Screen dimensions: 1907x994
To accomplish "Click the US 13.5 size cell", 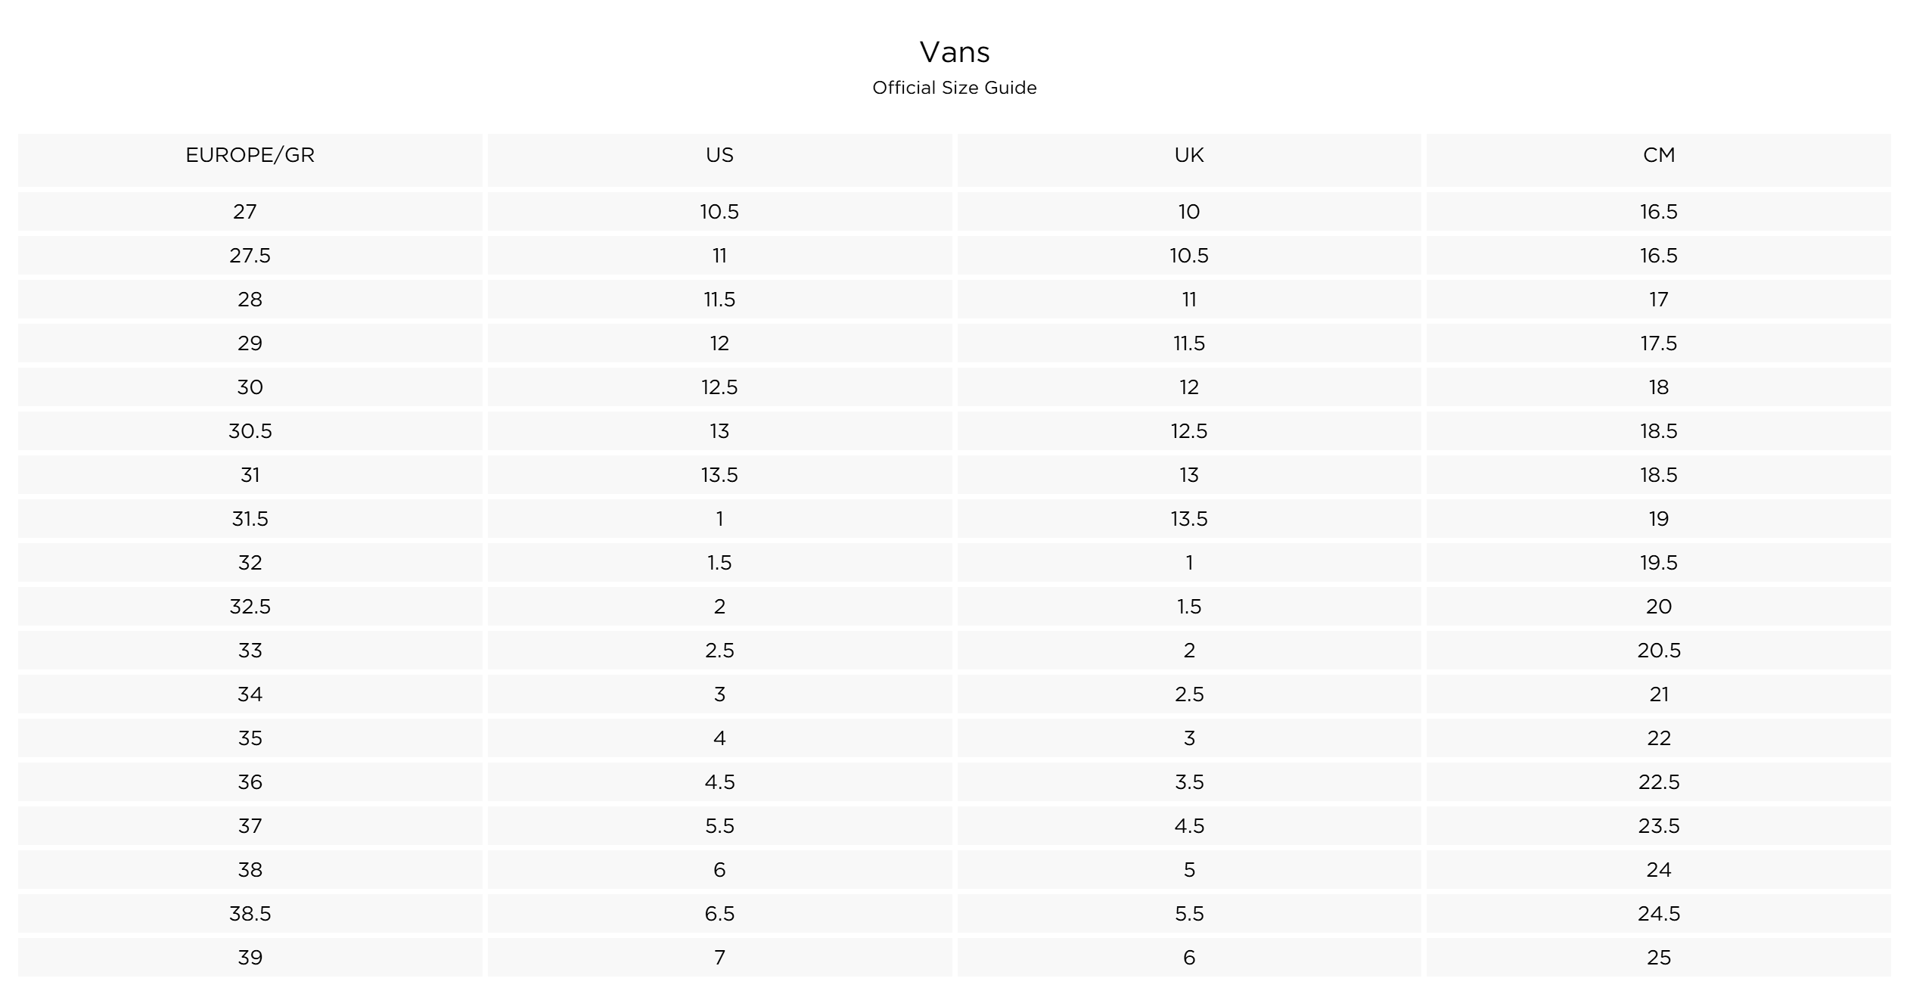I will click(719, 474).
